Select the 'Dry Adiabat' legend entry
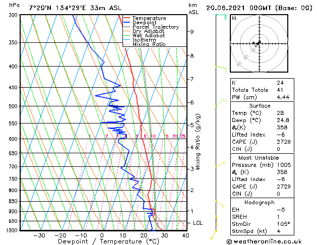This screenshot has height=245, width=317. 148,31
